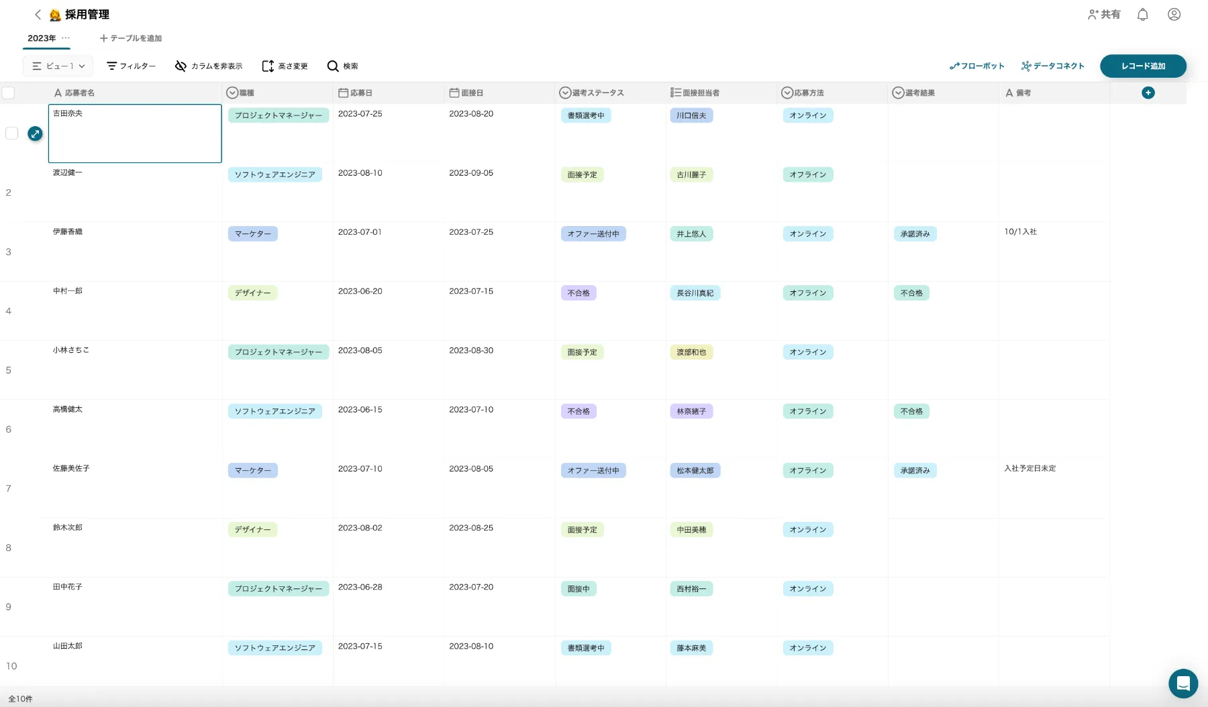This screenshot has height=707, width=1208.
Task: Select the オファー送付中 tag for 伊藤香織
Action: (x=593, y=234)
